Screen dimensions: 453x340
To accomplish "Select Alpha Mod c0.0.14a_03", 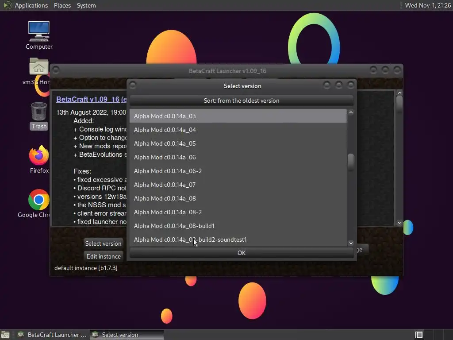I will [238, 116].
